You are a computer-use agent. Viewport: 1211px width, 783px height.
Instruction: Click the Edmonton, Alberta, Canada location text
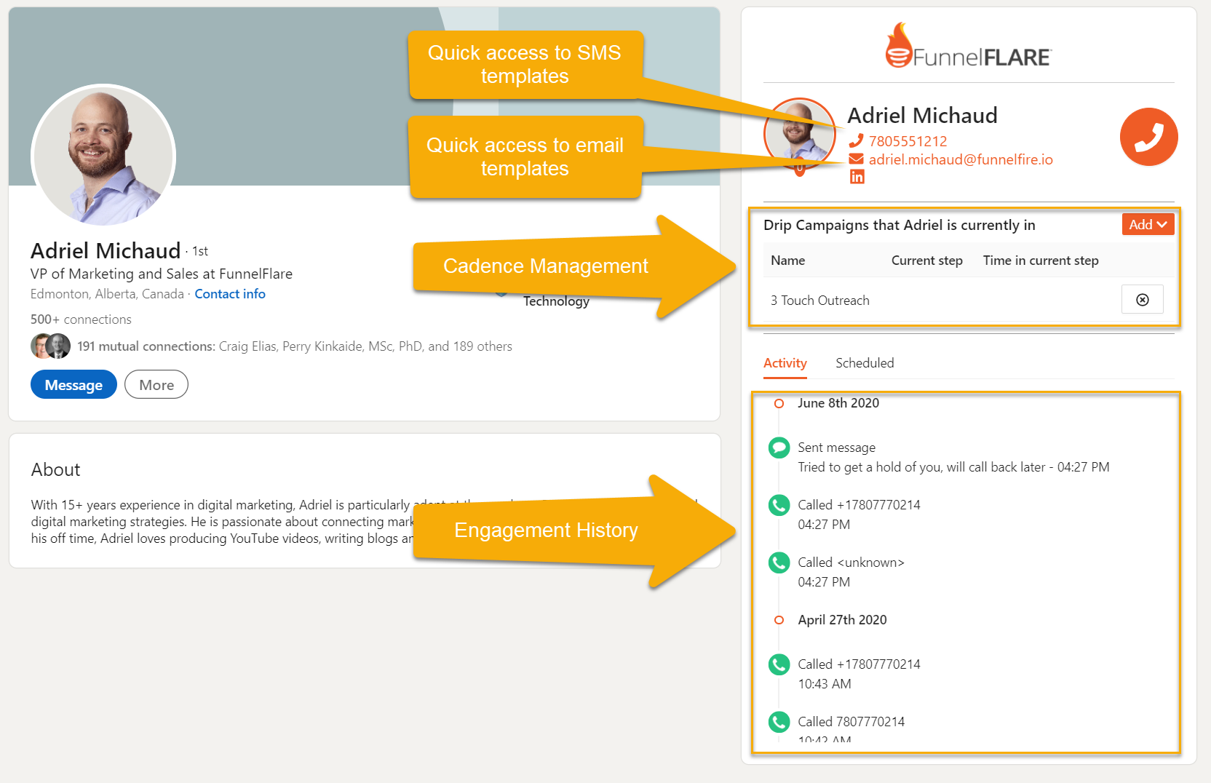(107, 294)
